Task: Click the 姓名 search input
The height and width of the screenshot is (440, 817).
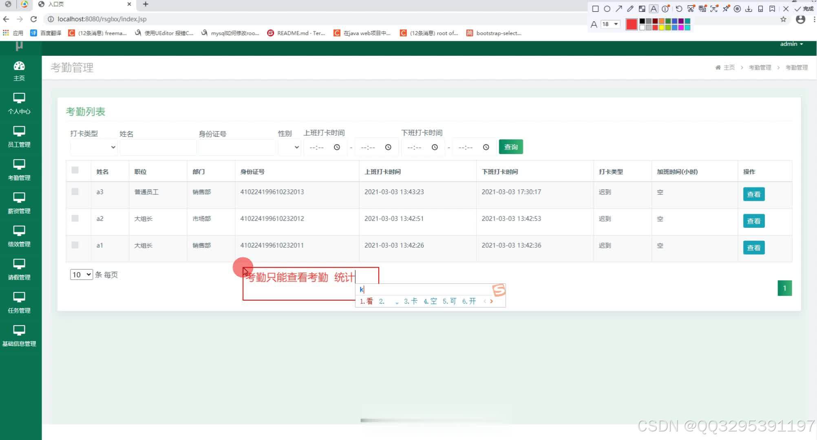Action: pos(158,147)
